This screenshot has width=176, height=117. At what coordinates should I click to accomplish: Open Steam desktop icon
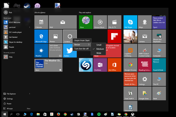pos(27,6)
